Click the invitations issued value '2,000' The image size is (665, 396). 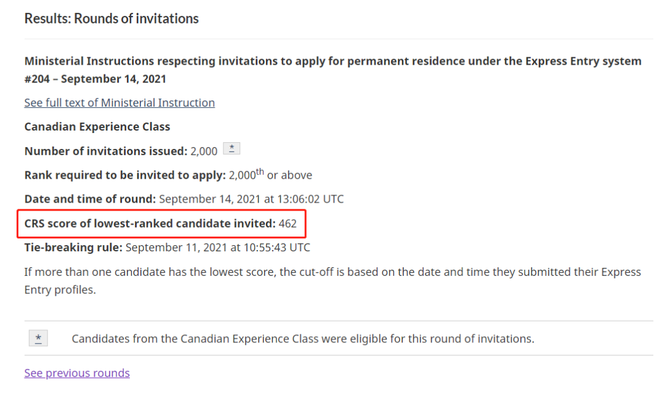coord(204,152)
